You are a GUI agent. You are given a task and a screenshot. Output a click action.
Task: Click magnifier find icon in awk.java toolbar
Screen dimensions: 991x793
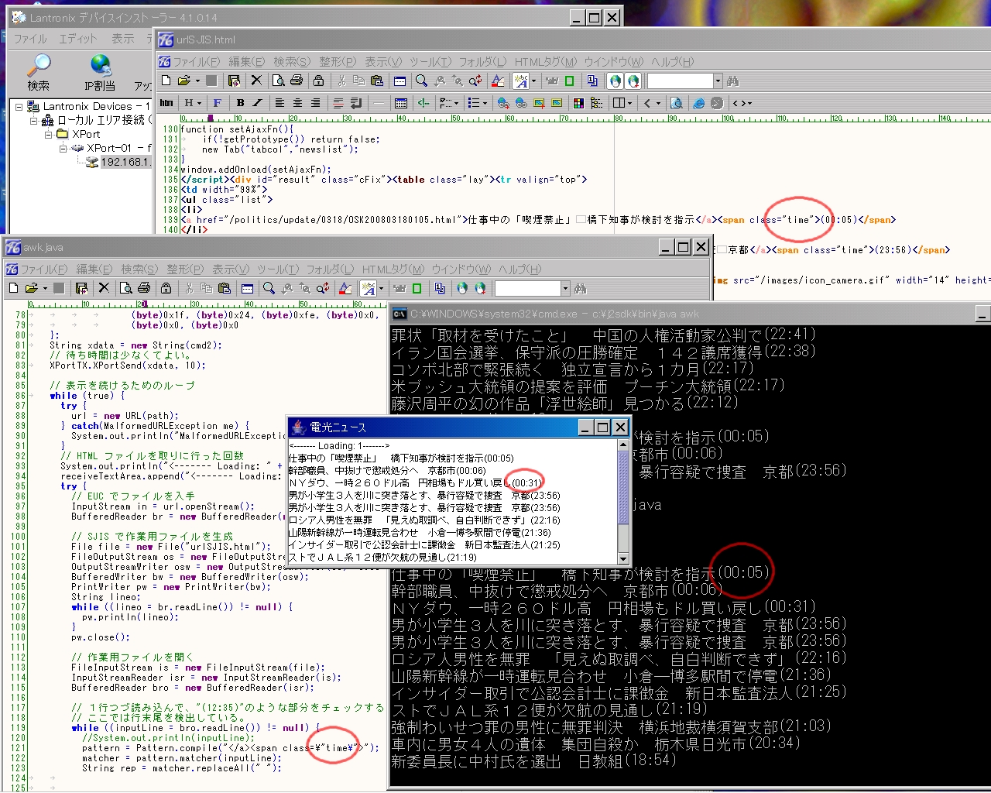(x=269, y=288)
